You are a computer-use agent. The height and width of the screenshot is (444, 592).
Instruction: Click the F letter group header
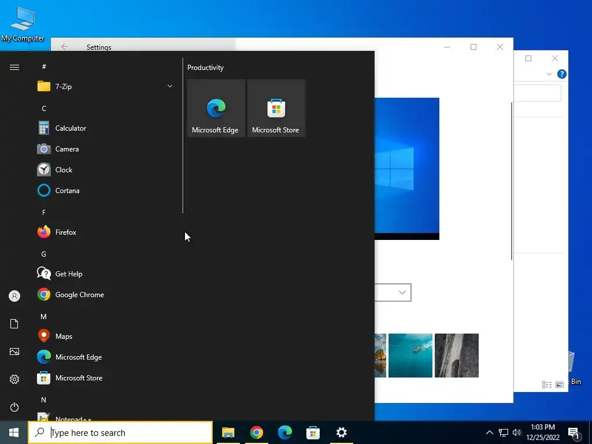[x=44, y=213]
